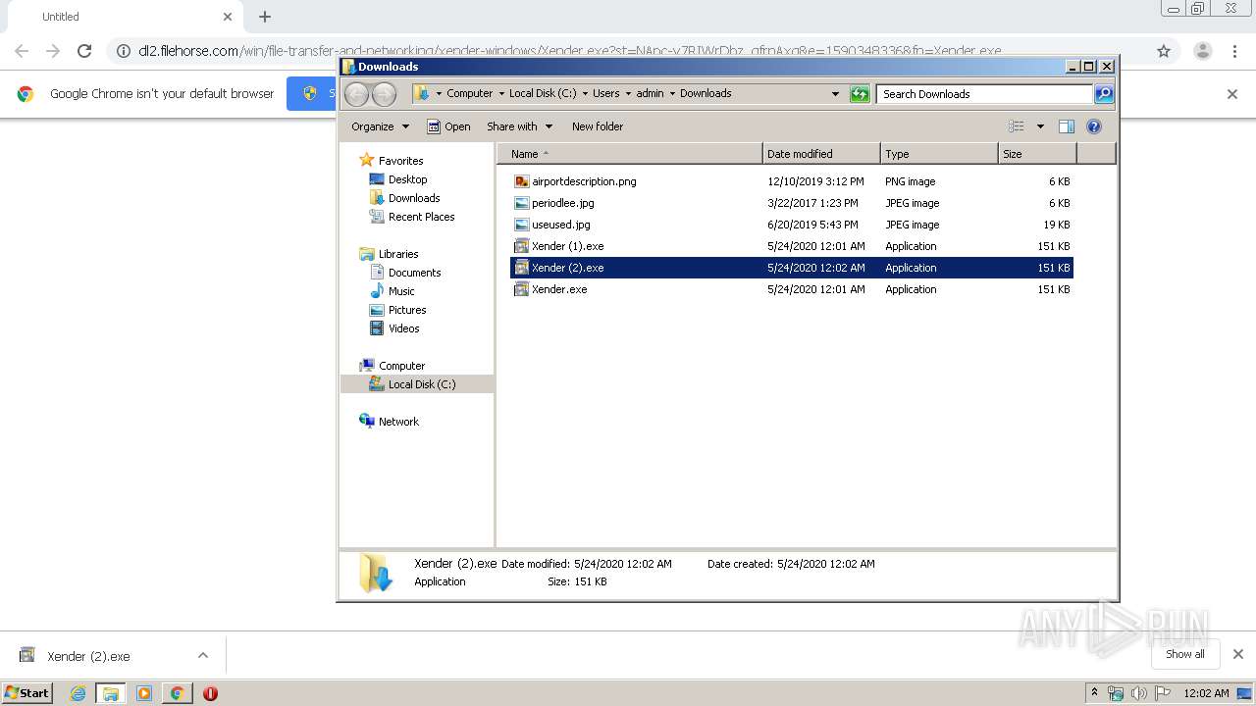The width and height of the screenshot is (1256, 706).
Task: Reload the Chrome page
Action: 84,51
